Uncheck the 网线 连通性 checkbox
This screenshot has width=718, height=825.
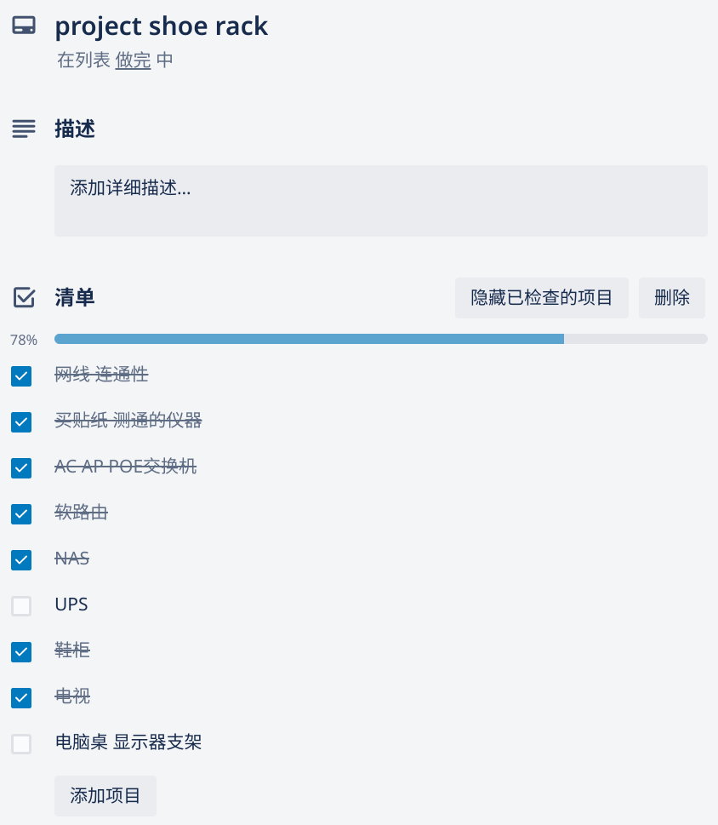tap(21, 375)
